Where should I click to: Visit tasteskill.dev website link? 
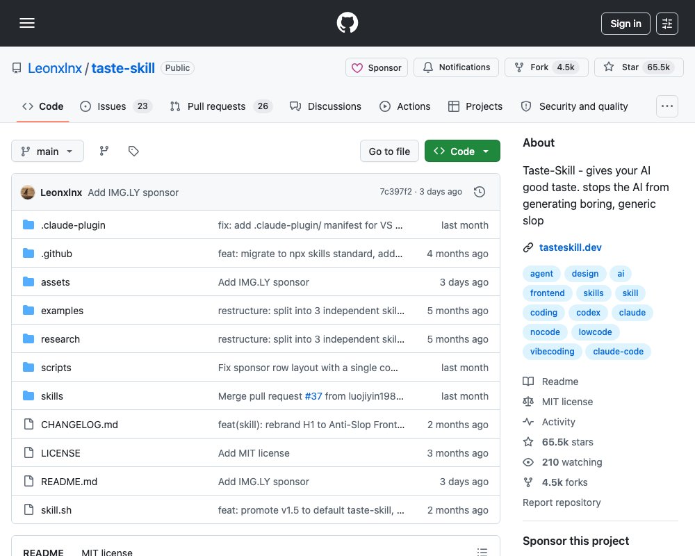570,247
